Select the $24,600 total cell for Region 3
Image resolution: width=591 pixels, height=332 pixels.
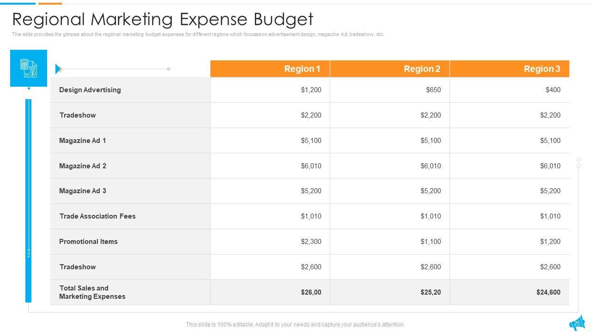coord(548,292)
